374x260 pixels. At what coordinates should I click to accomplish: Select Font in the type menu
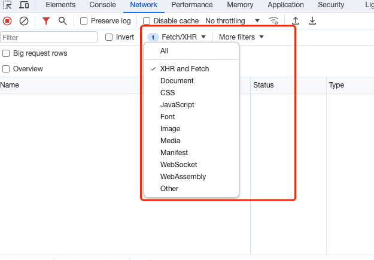(x=191, y=117)
